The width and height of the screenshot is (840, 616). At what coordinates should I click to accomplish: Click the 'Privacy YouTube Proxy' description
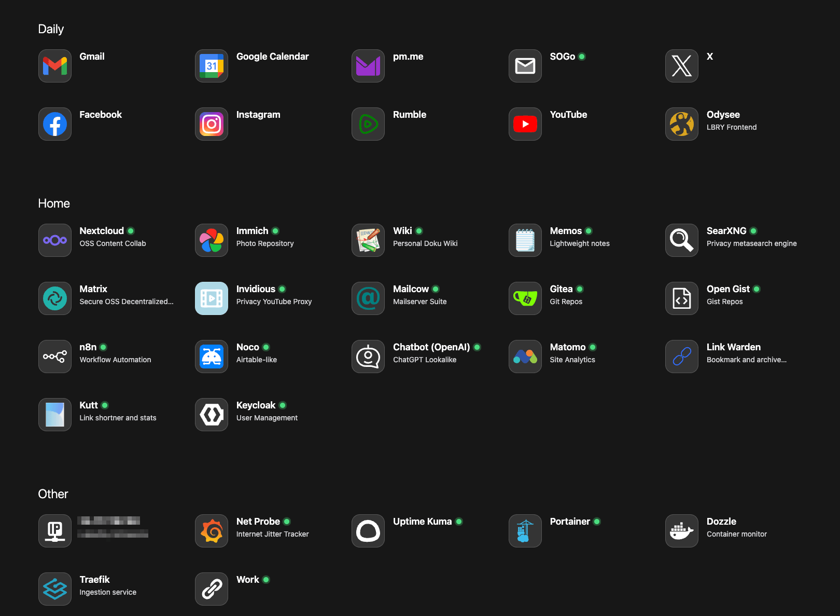coord(274,302)
